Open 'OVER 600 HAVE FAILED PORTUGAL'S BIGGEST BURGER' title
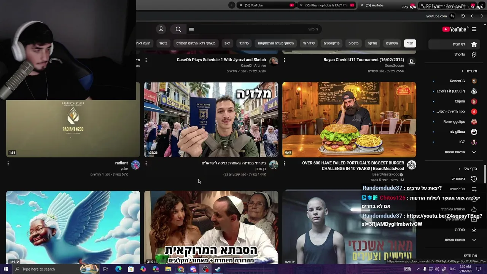 [353, 166]
